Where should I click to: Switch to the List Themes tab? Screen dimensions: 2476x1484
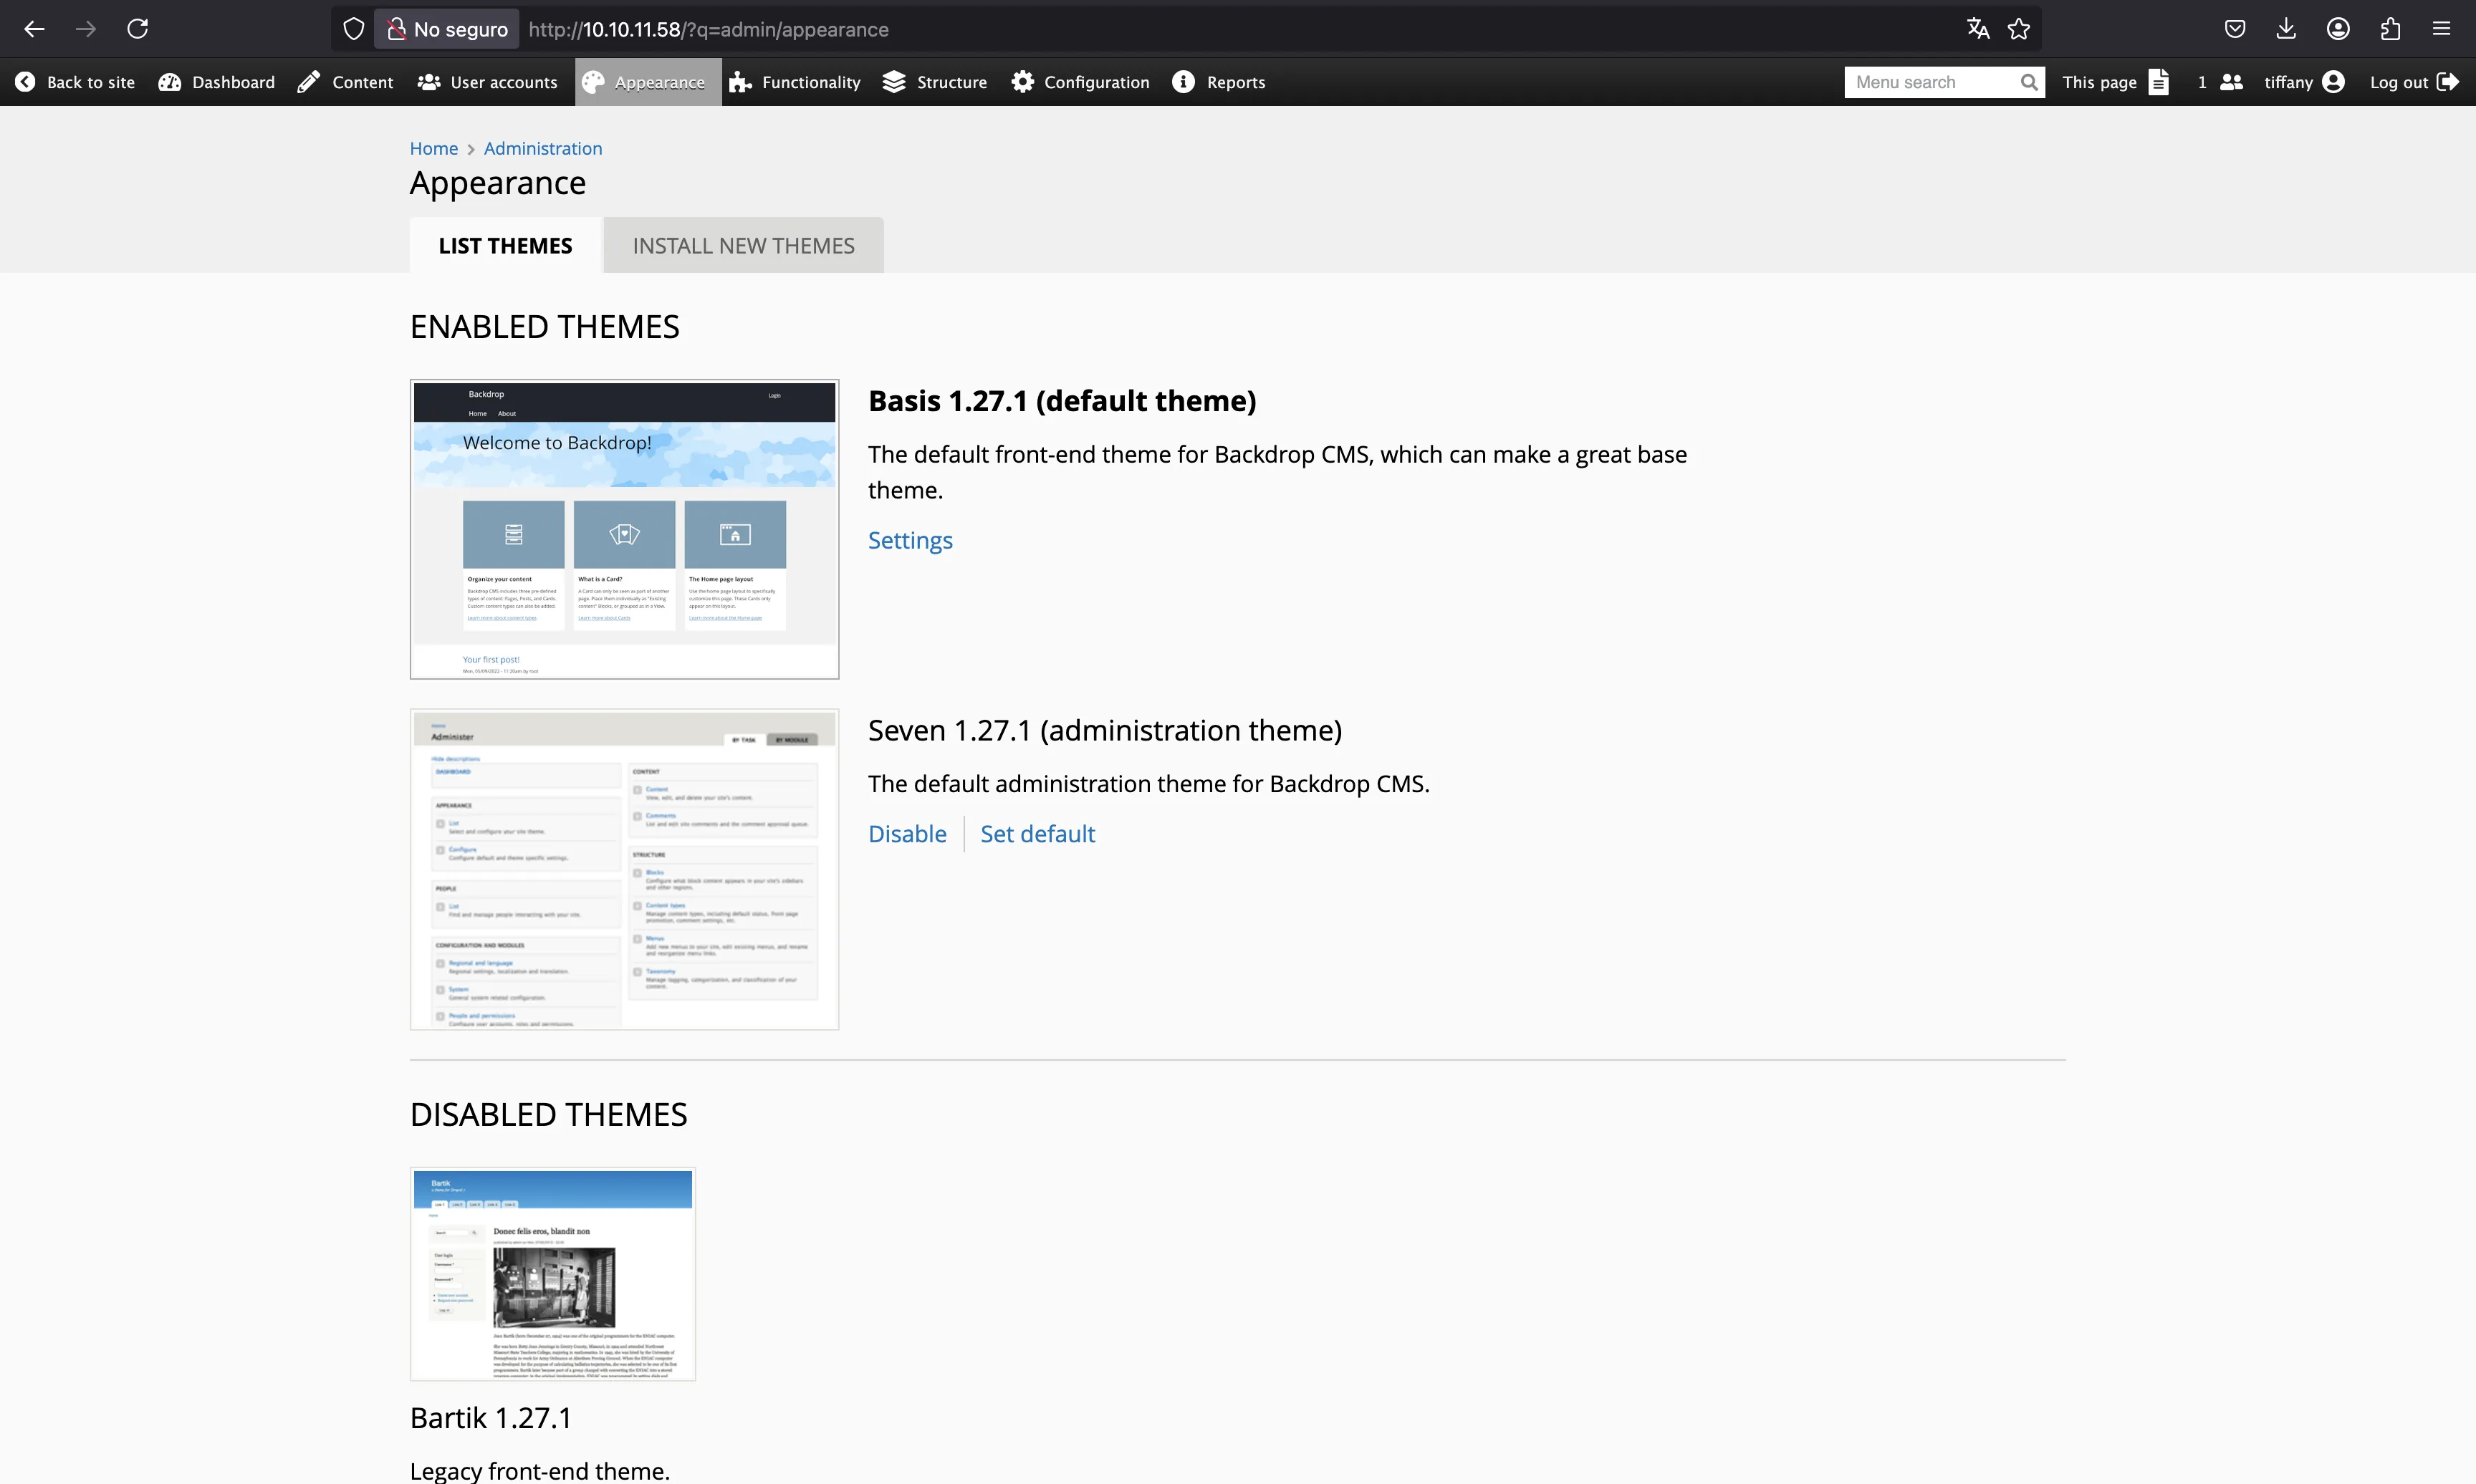506,245
